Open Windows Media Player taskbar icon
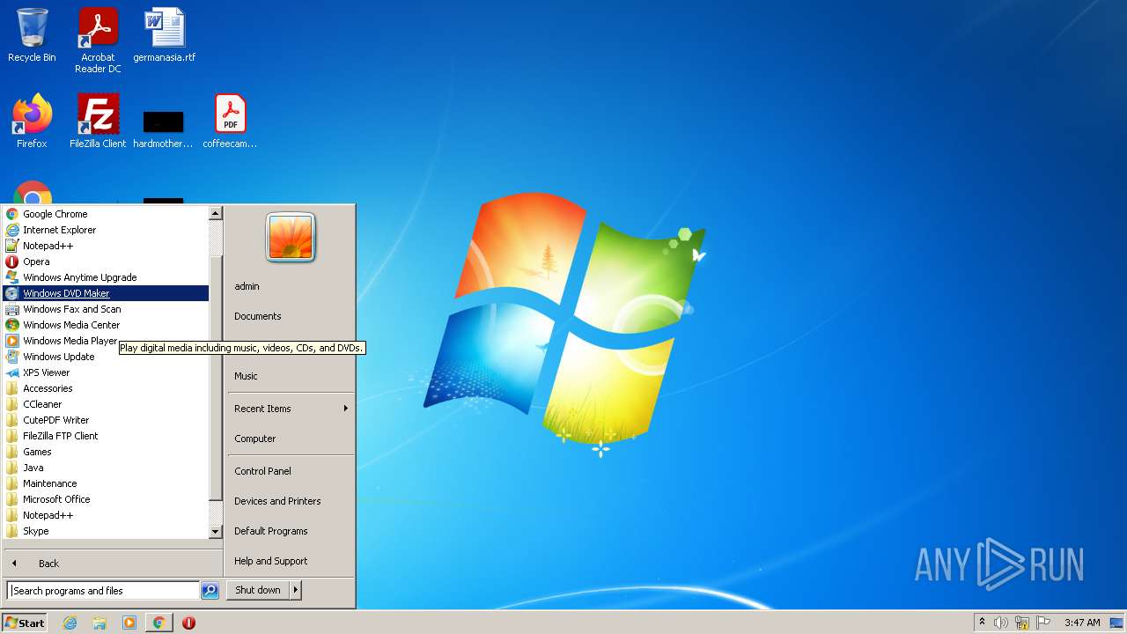 coord(129,623)
